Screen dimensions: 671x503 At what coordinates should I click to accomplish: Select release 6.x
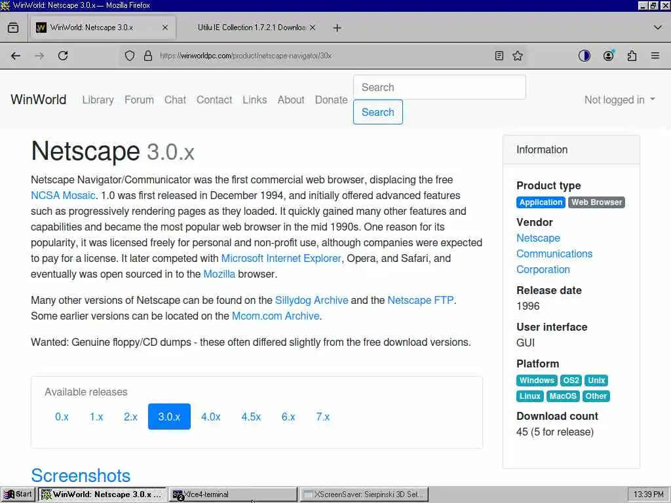(x=288, y=417)
